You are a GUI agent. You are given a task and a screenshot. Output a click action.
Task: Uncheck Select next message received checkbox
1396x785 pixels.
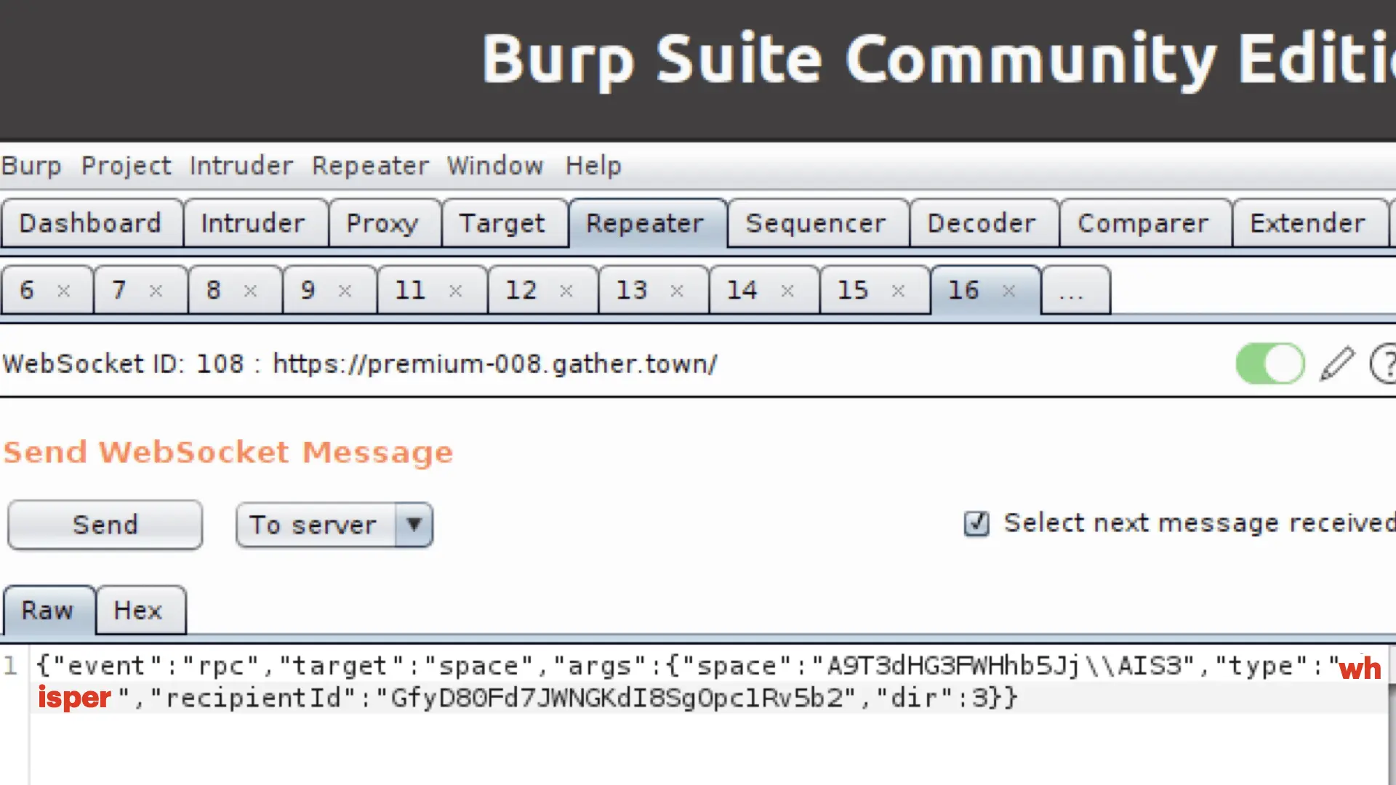pos(976,523)
